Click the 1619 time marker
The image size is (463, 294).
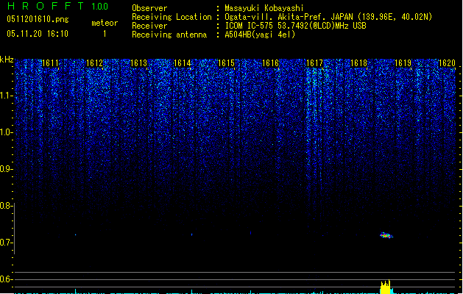coord(403,63)
